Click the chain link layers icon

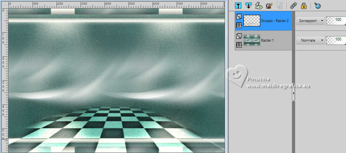[293, 6]
